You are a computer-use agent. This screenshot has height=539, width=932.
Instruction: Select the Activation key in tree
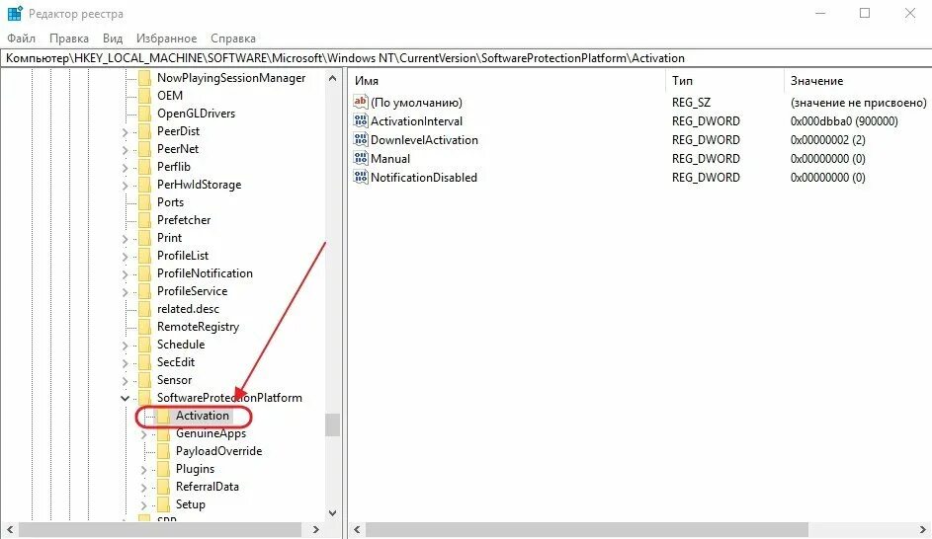(202, 416)
